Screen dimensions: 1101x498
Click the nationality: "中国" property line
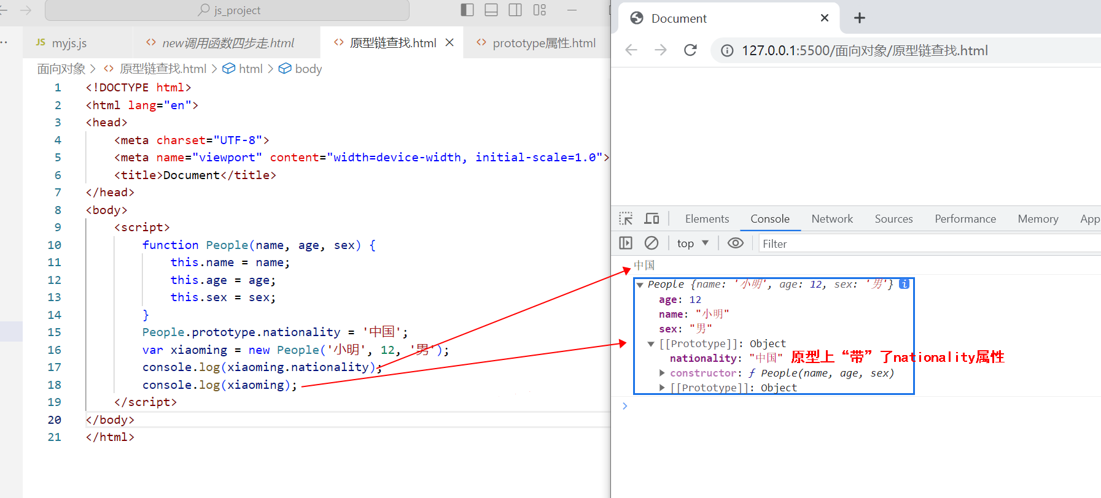coord(726,358)
